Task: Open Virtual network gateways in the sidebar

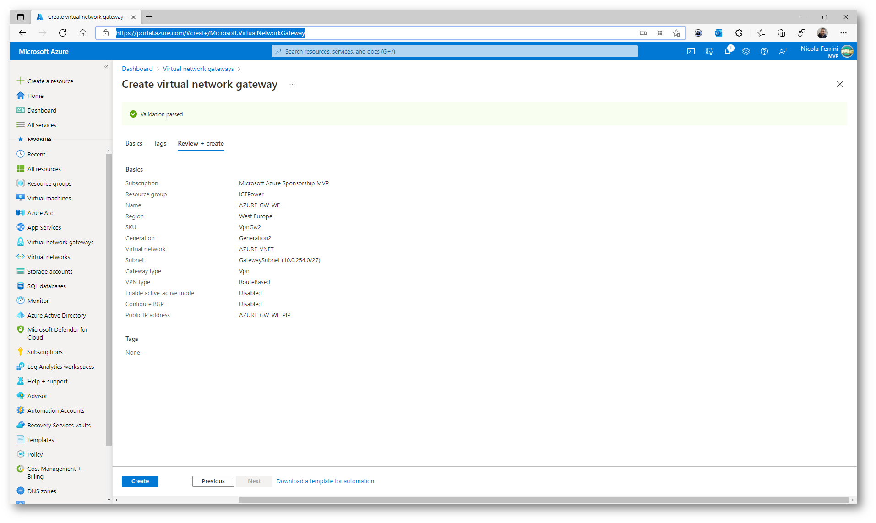Action: click(x=60, y=242)
